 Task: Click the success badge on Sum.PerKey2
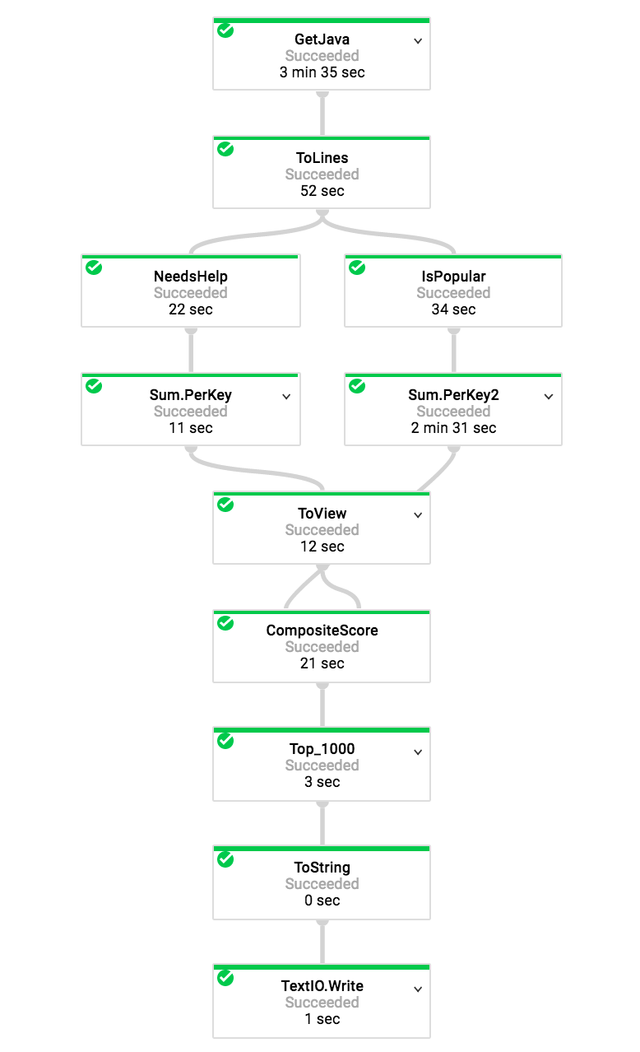click(355, 386)
